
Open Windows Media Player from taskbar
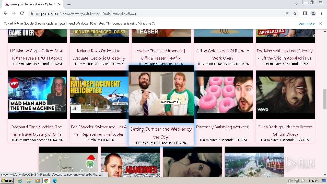pyautogui.click(x=38, y=181)
